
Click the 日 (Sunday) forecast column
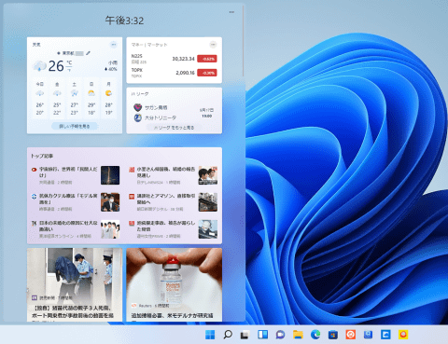91,99
